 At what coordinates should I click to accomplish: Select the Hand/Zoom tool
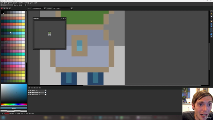[211, 21]
